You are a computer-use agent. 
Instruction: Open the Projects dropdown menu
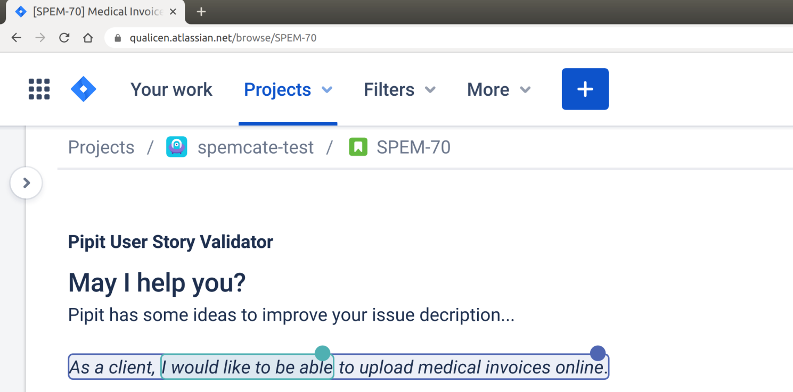click(288, 89)
